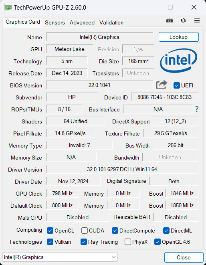Toggle the UEFI checkbox
This screenshot has width=206, height=265.
[176, 85]
